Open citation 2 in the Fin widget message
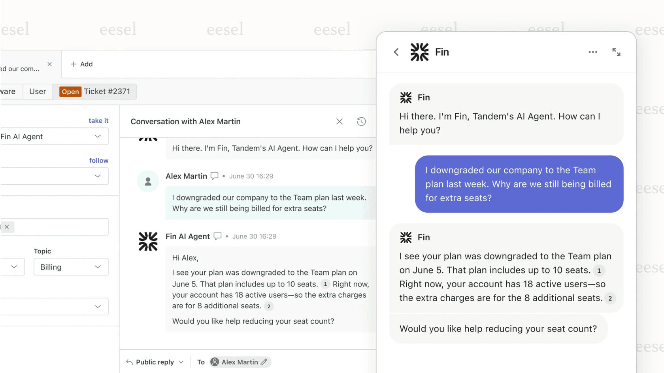Viewport: 664px width, 373px height. click(x=611, y=298)
